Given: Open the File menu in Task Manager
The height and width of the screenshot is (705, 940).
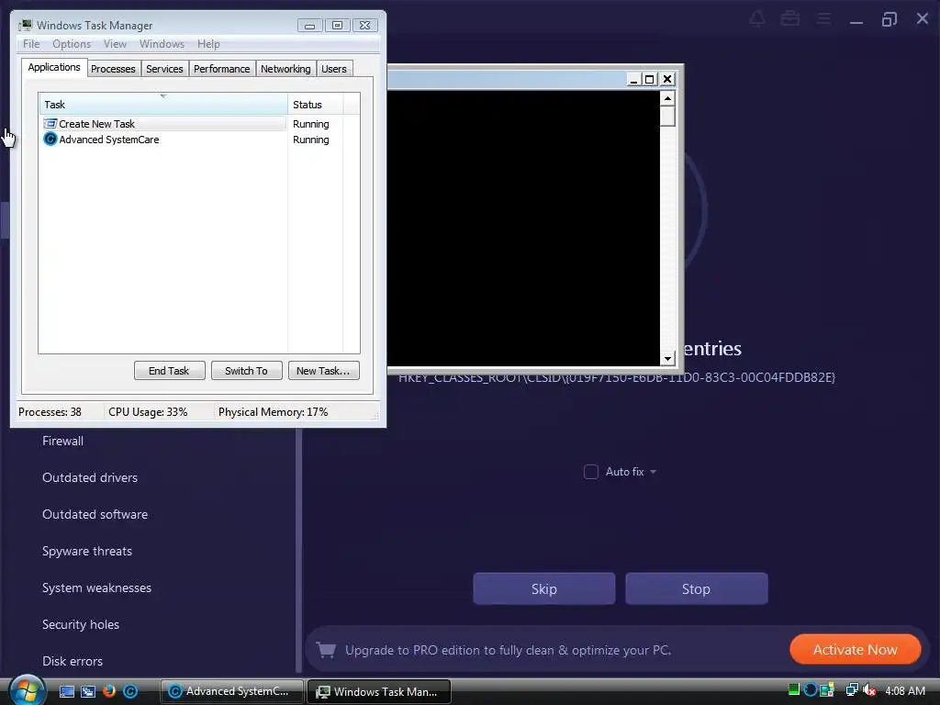Looking at the screenshot, I should [31, 44].
